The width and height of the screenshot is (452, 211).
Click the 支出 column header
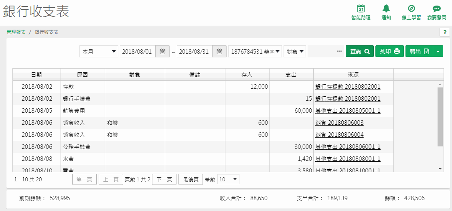click(291, 75)
